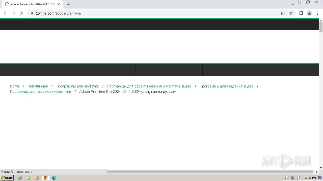Screen dimensions: 323x181
Task: Go forward to the next page
Action: [x=14, y=13]
